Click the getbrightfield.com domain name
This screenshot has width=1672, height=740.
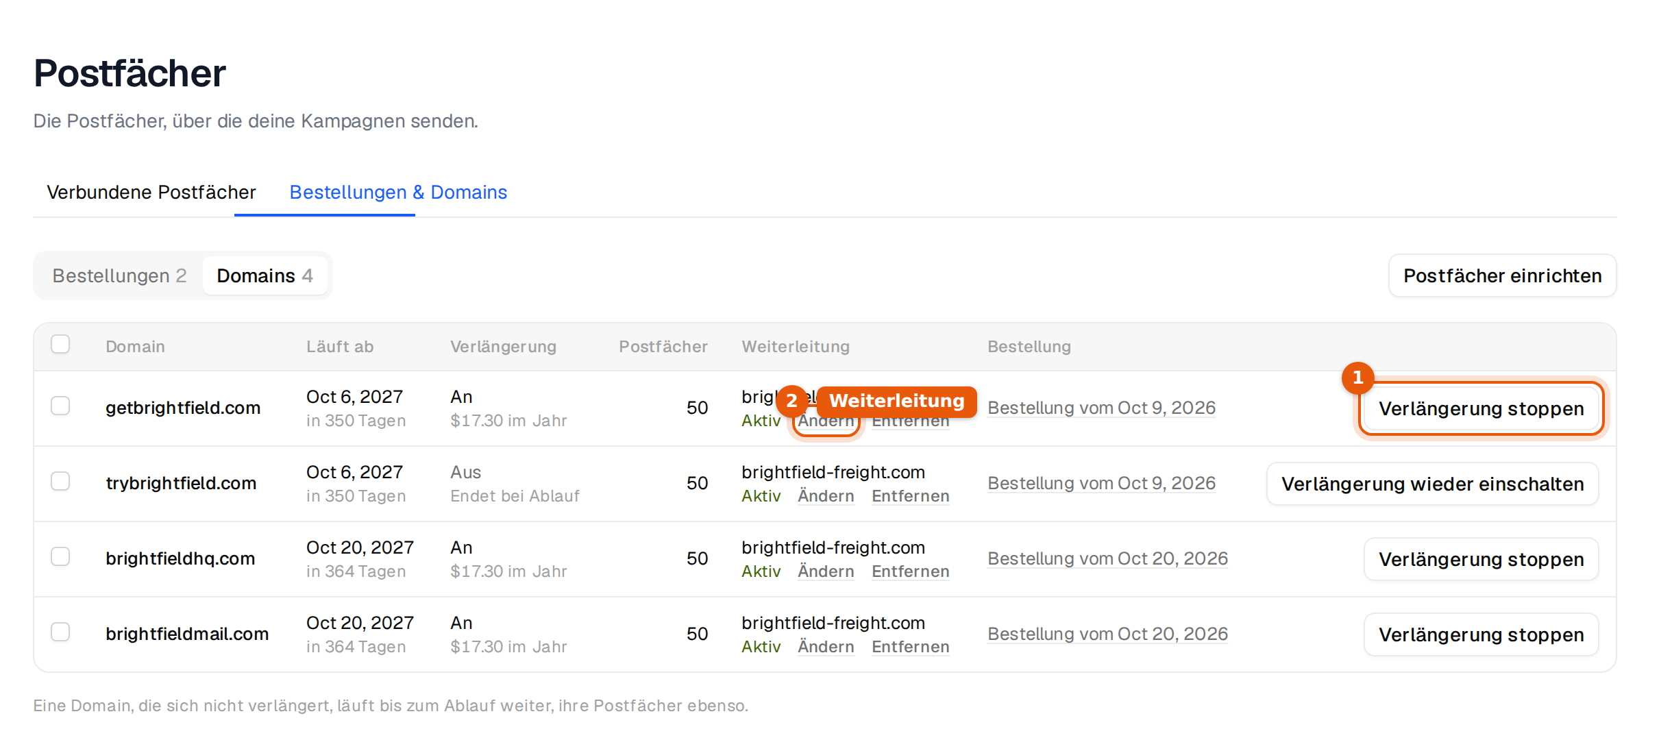pos(183,408)
